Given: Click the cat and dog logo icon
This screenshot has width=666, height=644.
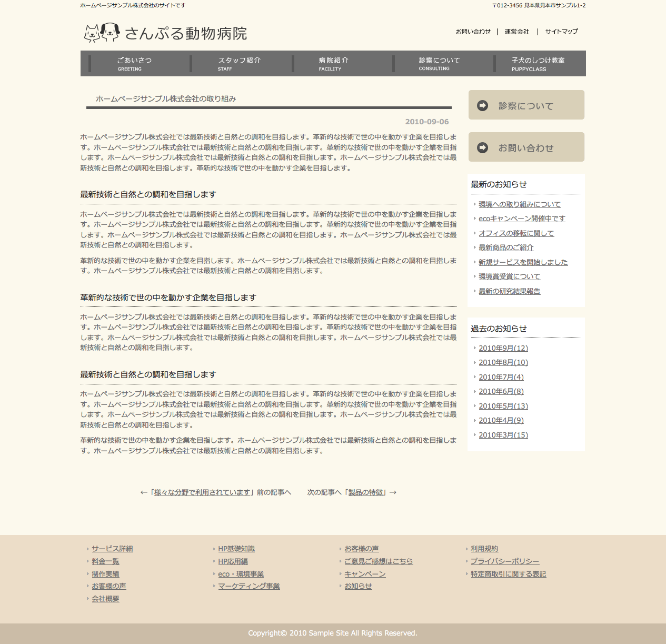Looking at the screenshot, I should pos(102,33).
